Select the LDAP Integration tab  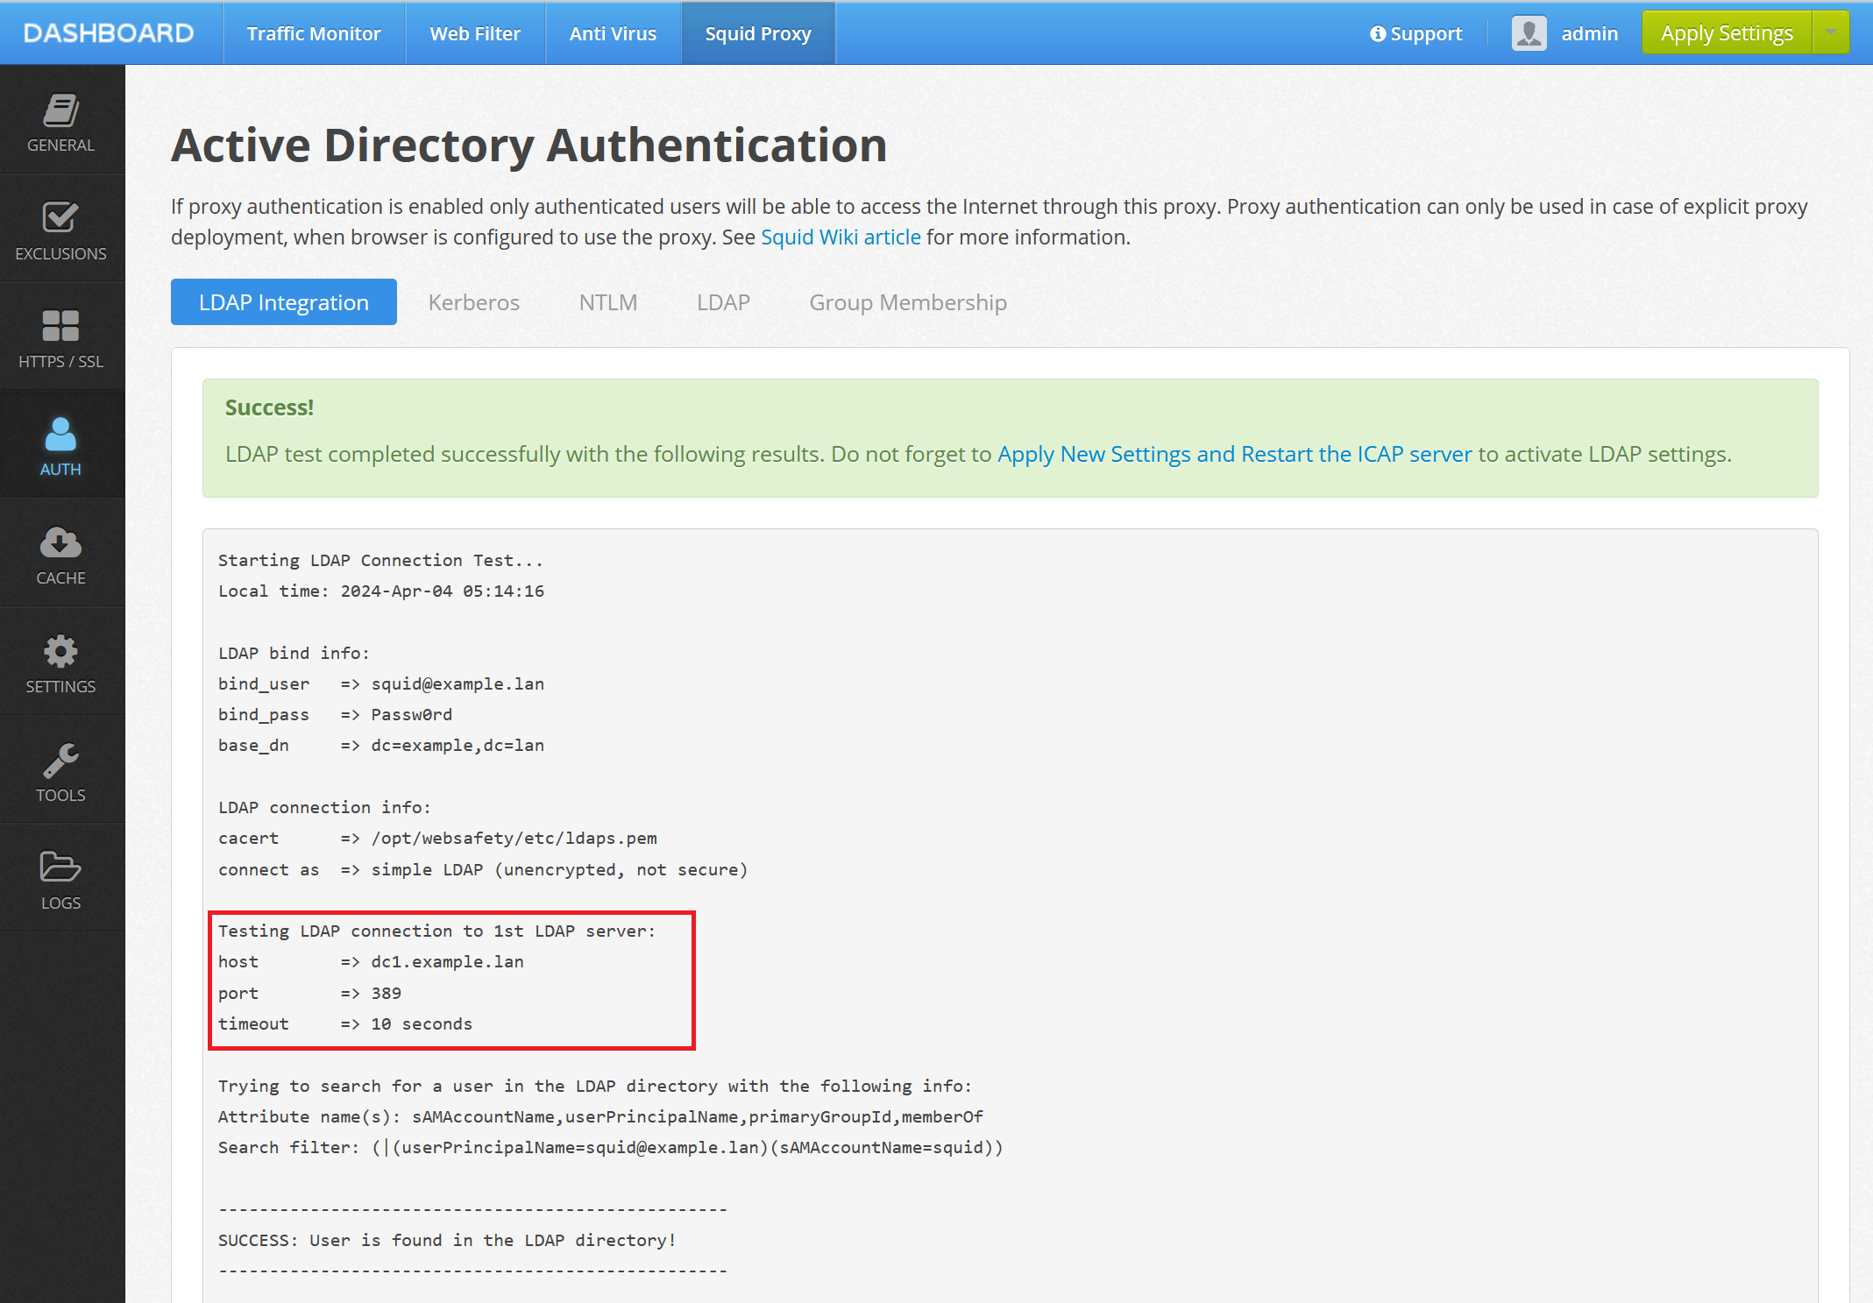[x=284, y=302]
